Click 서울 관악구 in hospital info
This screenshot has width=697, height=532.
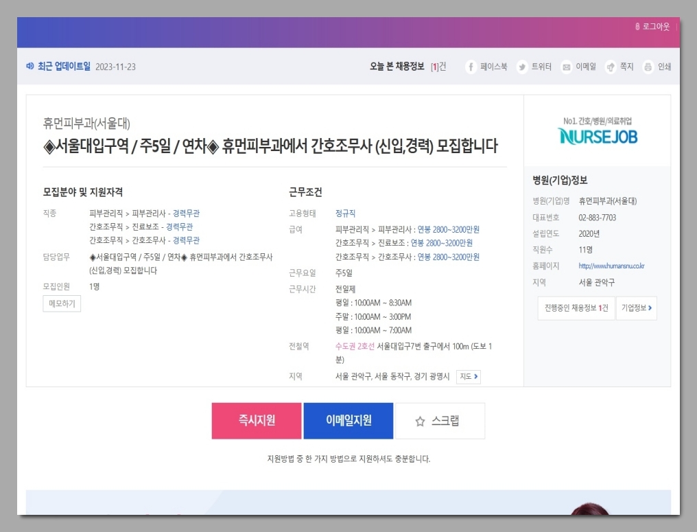coord(597,282)
